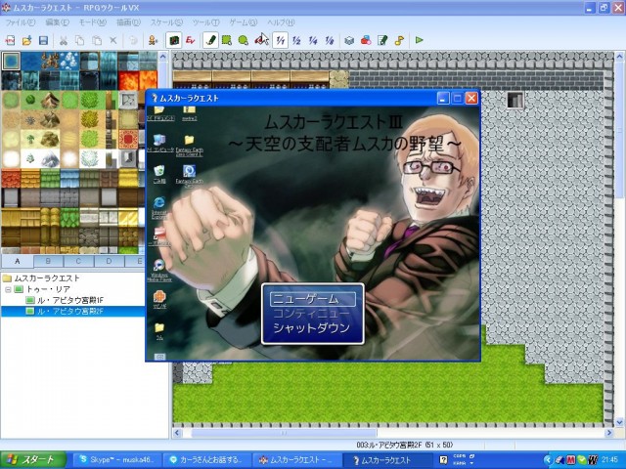Viewport: 626px width, 469px height.
Task: Open the Script Editor toolbar icon
Action: pyautogui.click(x=382, y=40)
